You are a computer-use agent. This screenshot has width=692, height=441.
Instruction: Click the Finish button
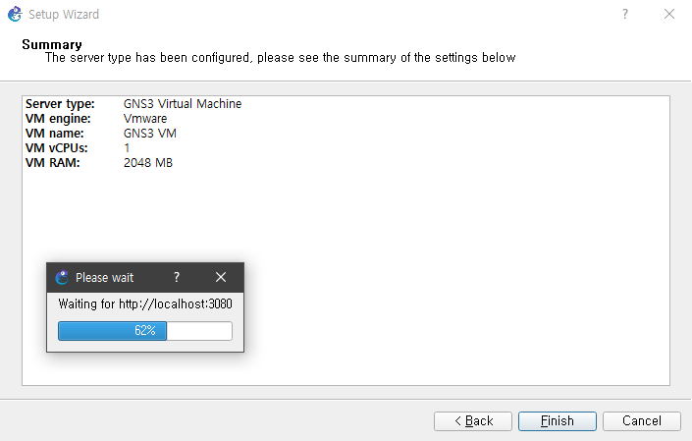pyautogui.click(x=557, y=421)
